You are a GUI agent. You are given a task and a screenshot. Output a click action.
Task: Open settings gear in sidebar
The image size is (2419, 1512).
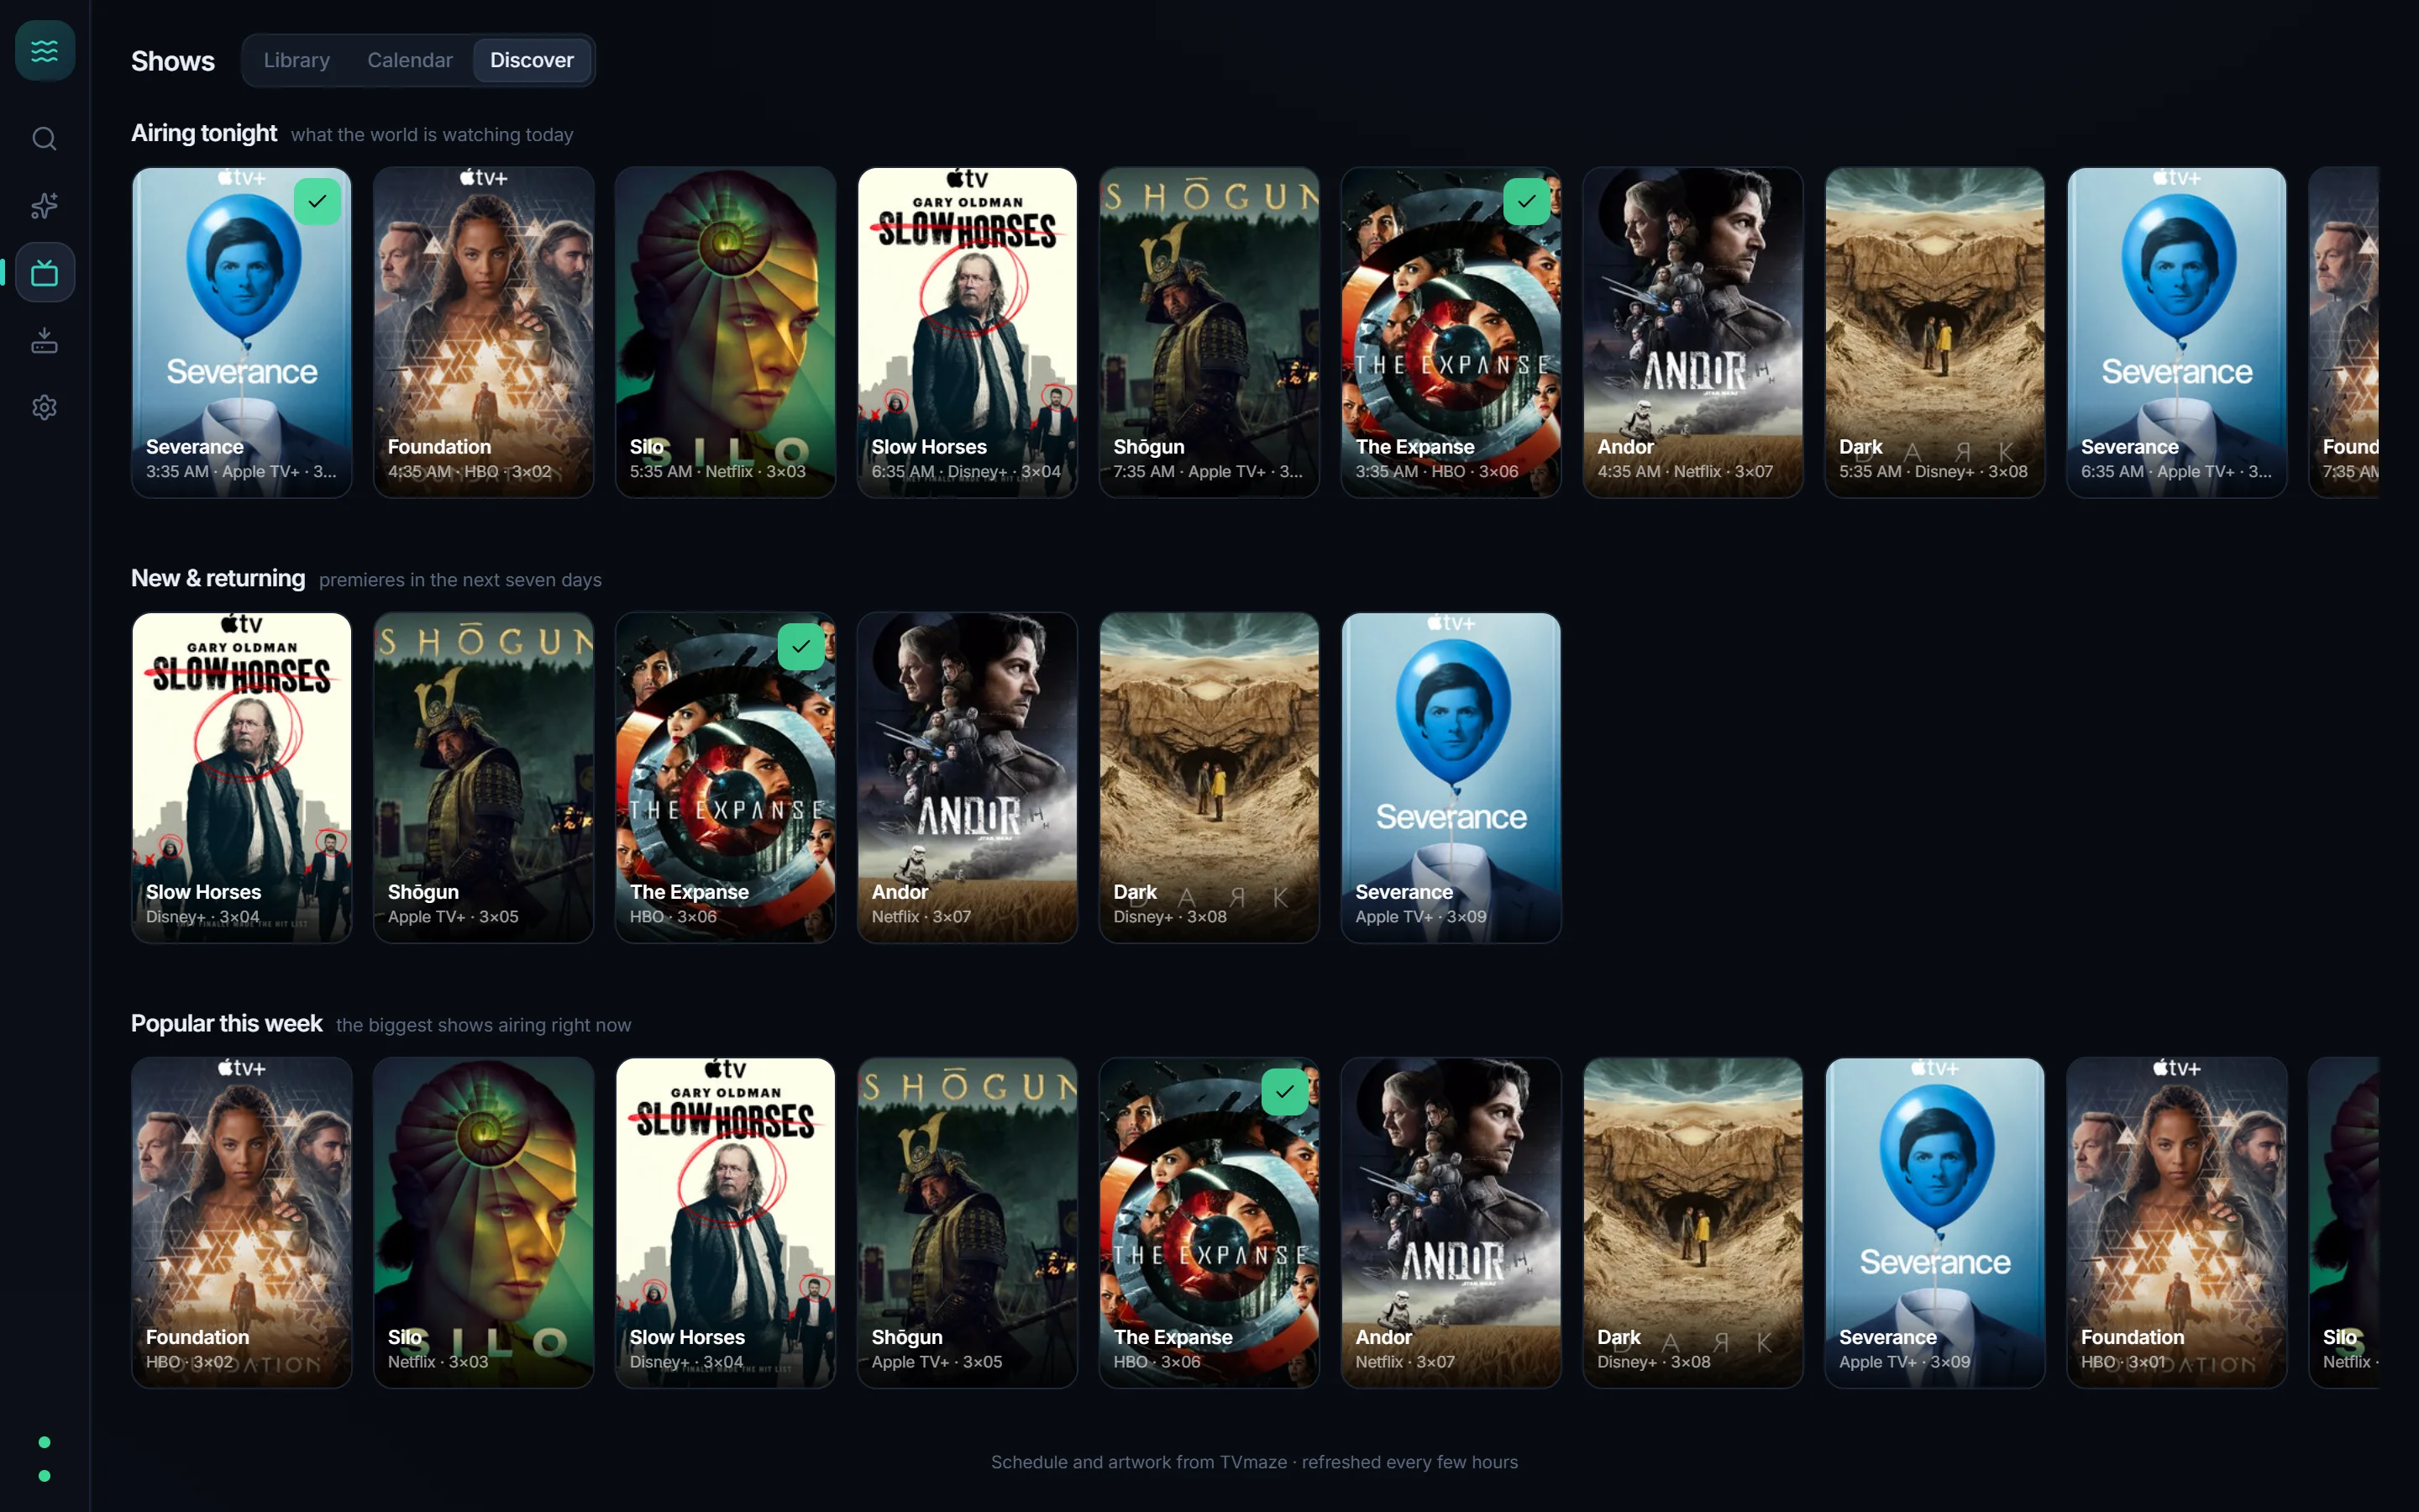(x=45, y=407)
